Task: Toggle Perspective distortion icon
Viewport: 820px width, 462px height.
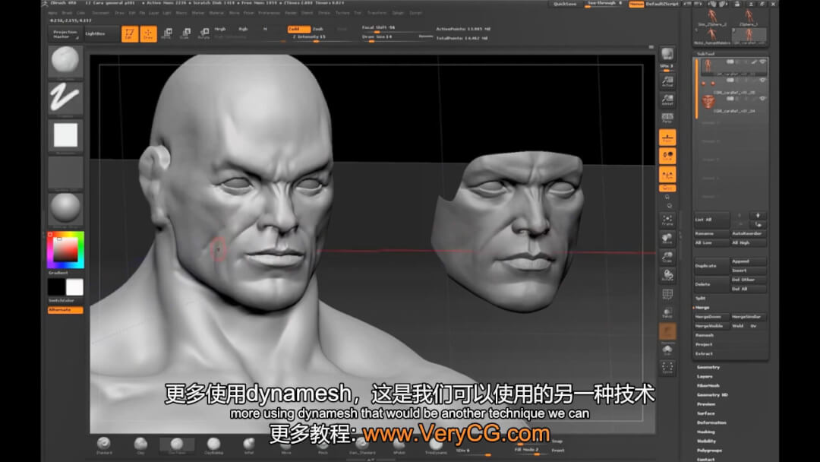Action: click(667, 119)
